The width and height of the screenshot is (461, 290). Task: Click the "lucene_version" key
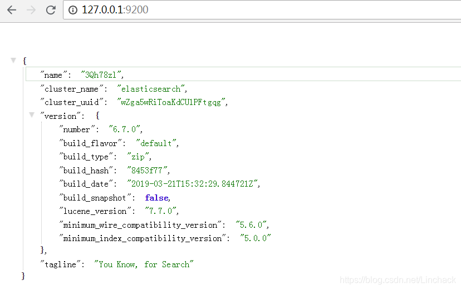95,211
